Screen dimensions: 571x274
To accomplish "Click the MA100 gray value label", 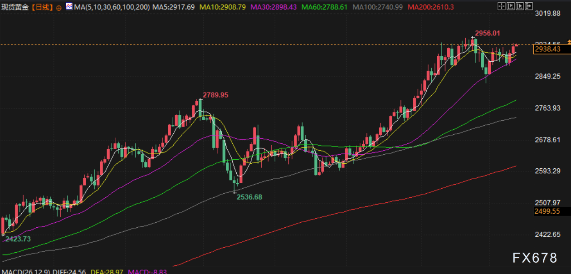I will coord(377,7).
